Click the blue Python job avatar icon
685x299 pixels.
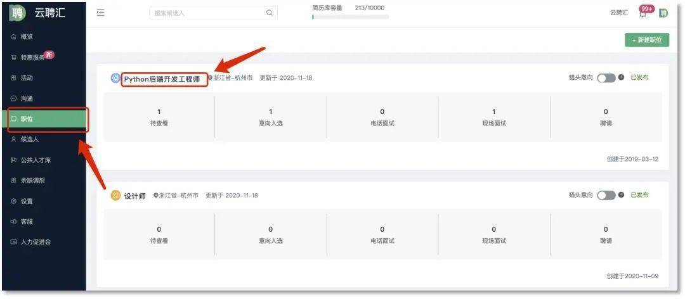pos(115,79)
